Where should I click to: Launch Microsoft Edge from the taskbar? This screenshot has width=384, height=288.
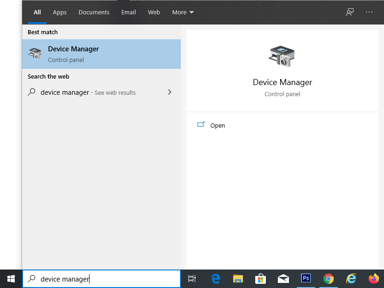[x=216, y=279]
